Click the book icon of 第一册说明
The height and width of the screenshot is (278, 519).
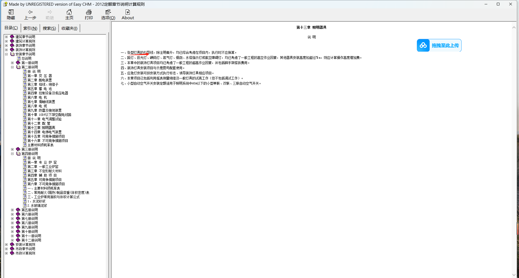(x=18, y=63)
